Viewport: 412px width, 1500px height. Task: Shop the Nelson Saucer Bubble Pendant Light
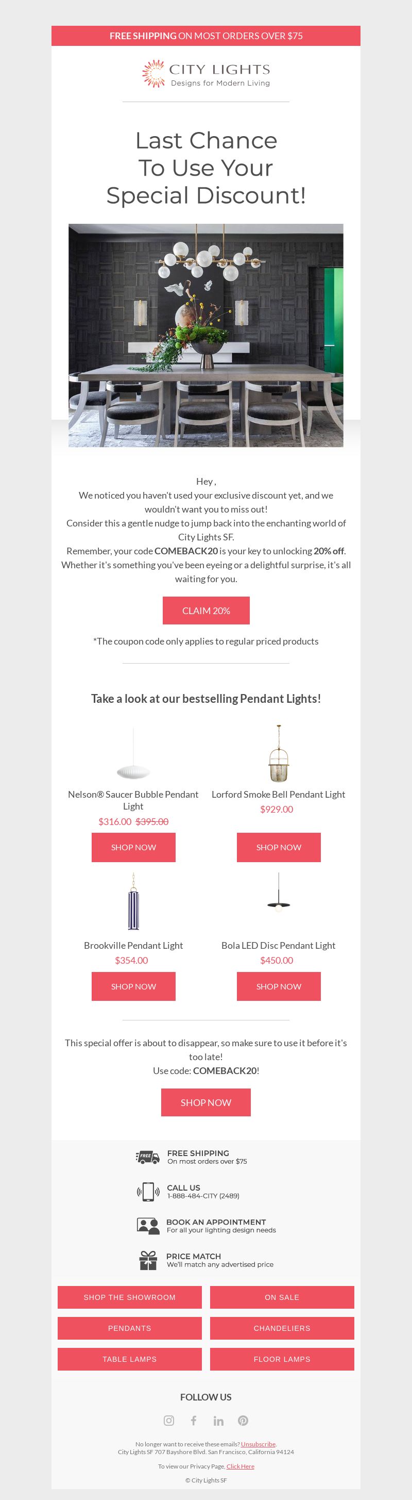[133, 847]
